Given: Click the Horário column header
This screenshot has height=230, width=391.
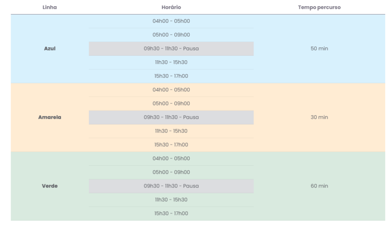Looking at the screenshot, I should coord(171,7).
